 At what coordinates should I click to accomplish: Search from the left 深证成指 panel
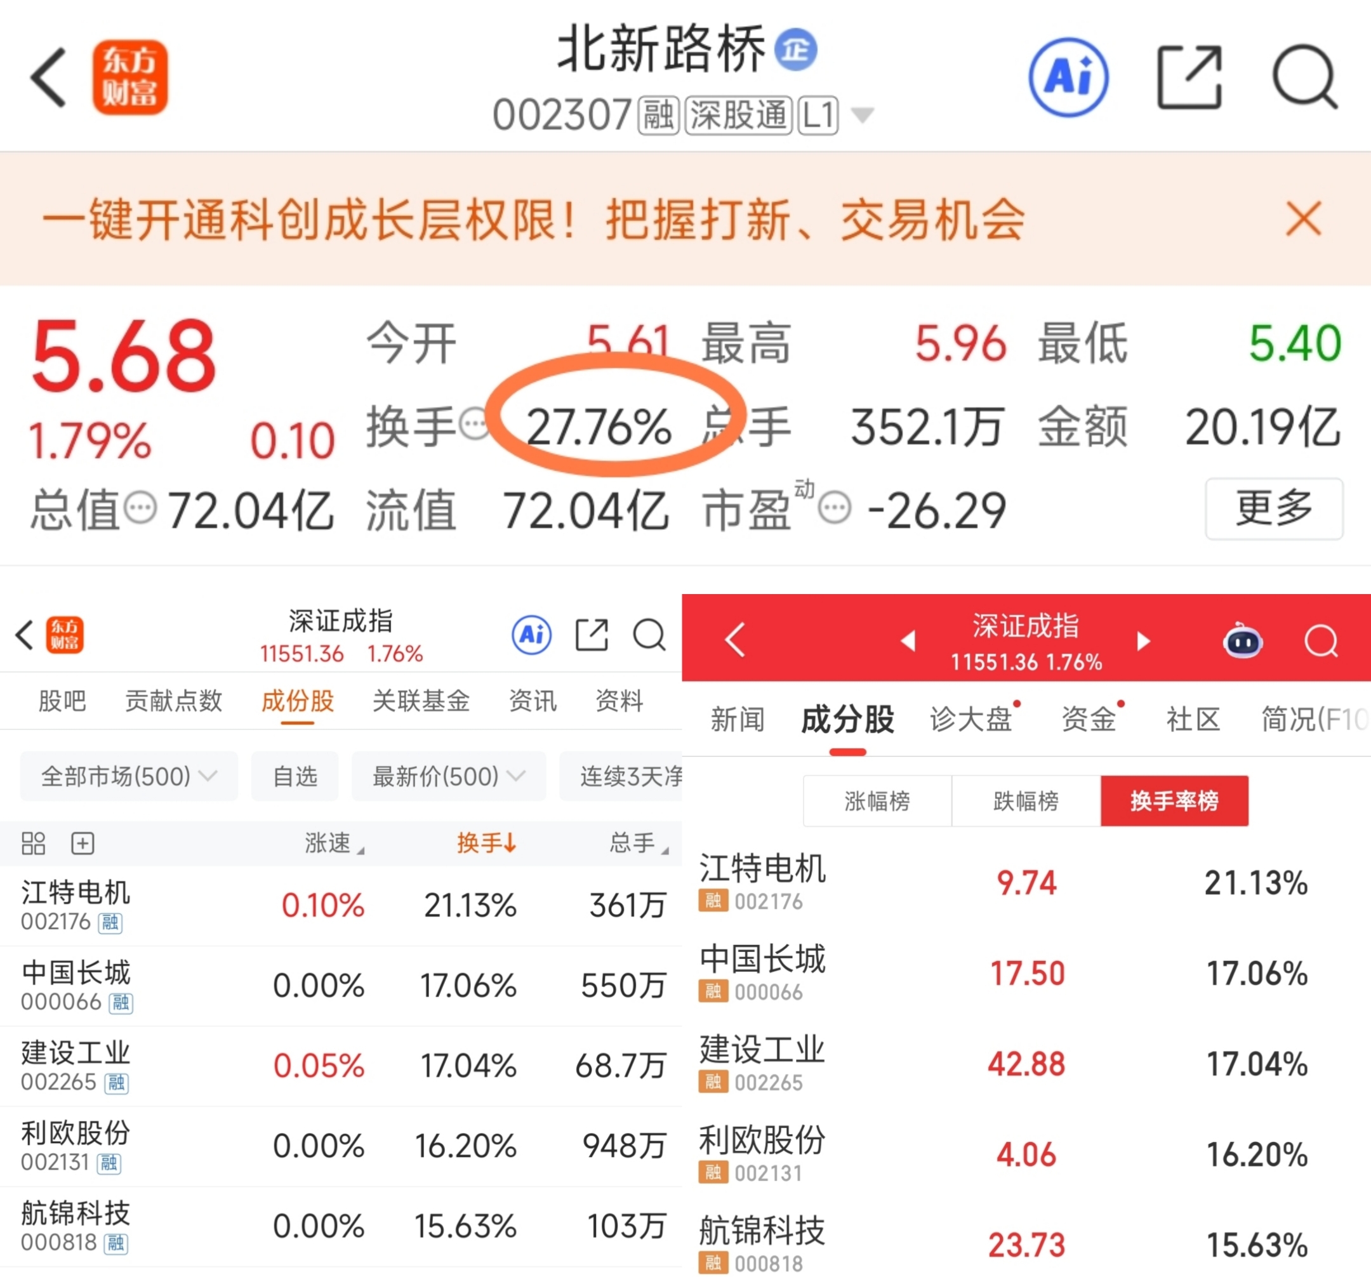pyautogui.click(x=649, y=634)
